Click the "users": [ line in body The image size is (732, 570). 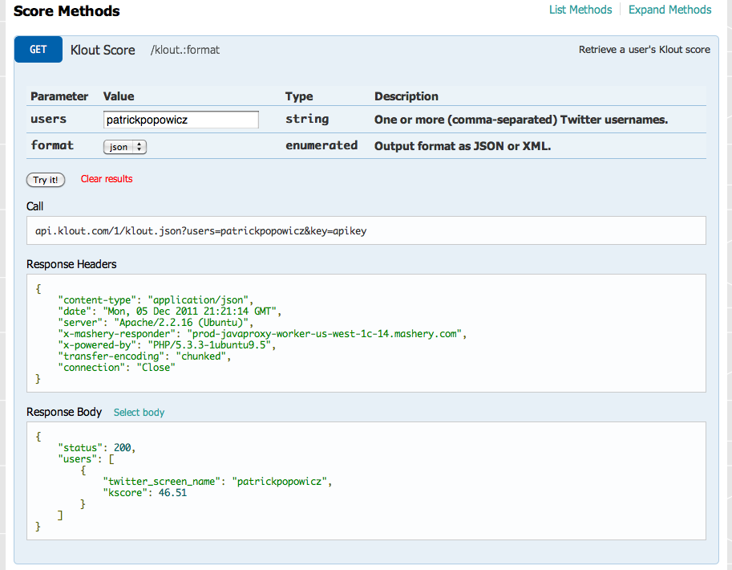(x=86, y=459)
